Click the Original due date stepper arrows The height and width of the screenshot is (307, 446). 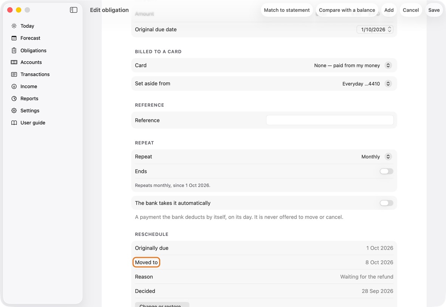pos(389,29)
